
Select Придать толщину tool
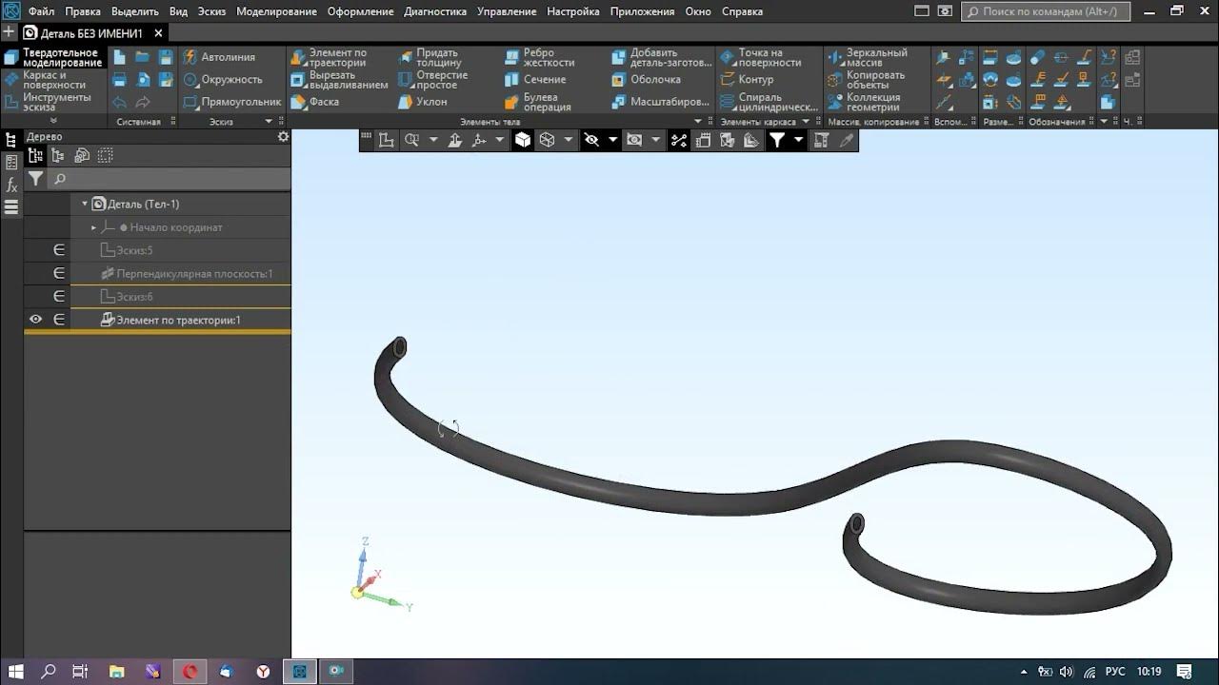tap(430, 57)
